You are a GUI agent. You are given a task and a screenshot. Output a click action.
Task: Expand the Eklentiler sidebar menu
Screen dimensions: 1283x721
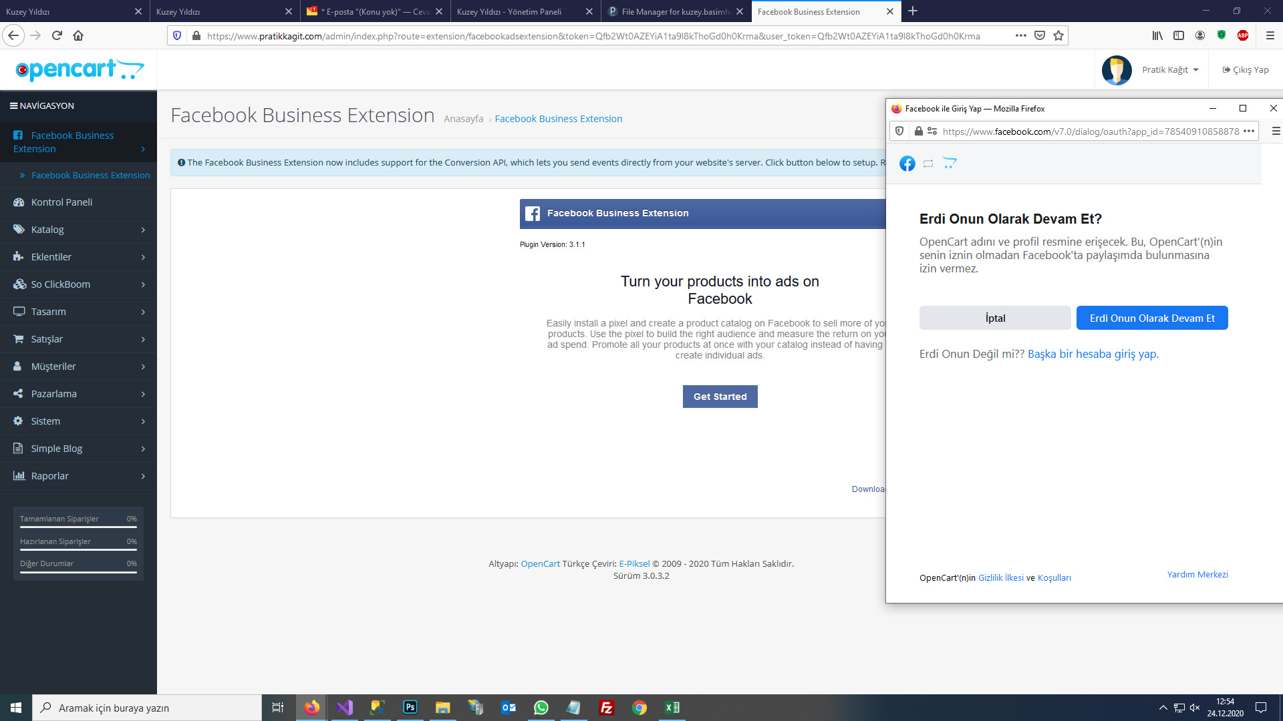pyautogui.click(x=78, y=257)
